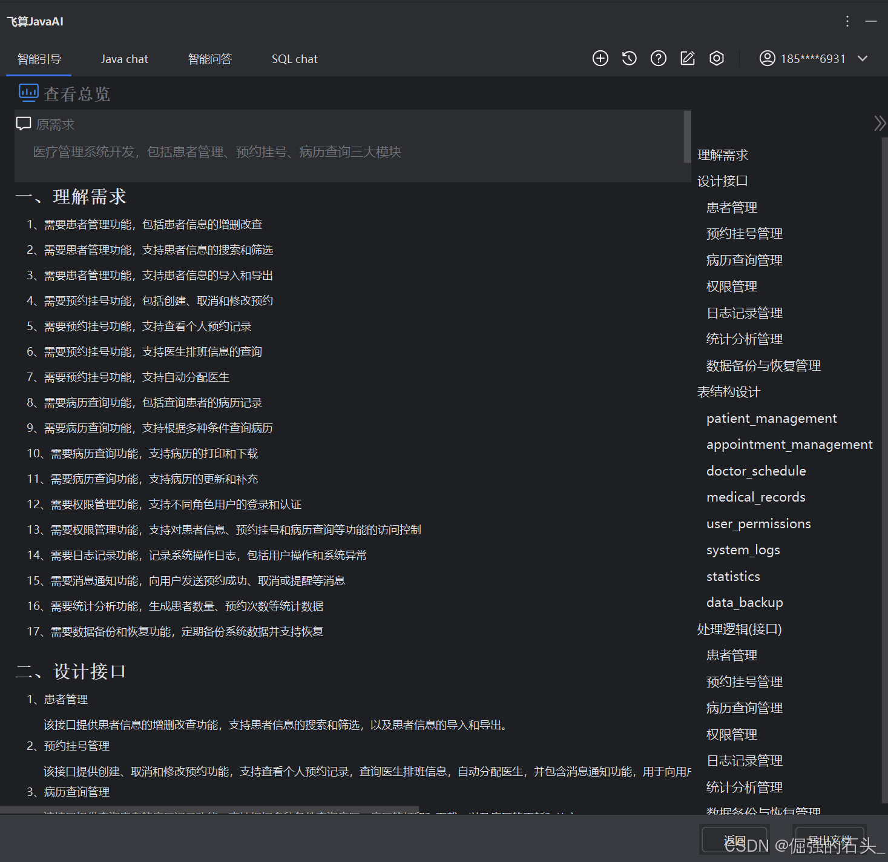Viewport: 888px width, 862px height.
Task: Select system_logs in the outline
Action: click(743, 550)
